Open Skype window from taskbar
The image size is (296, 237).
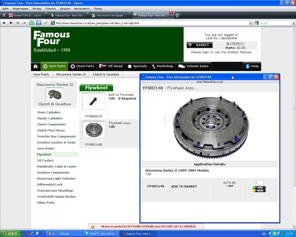pyautogui.click(x=101, y=234)
